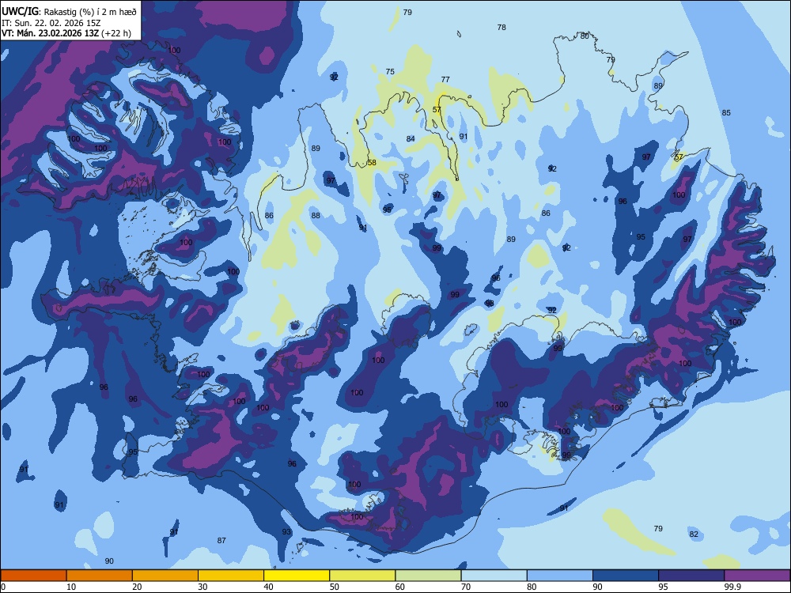The width and height of the screenshot is (791, 593).
Task: Click the 95–99.9 dark navy legend swatch
Action: [x=691, y=576]
